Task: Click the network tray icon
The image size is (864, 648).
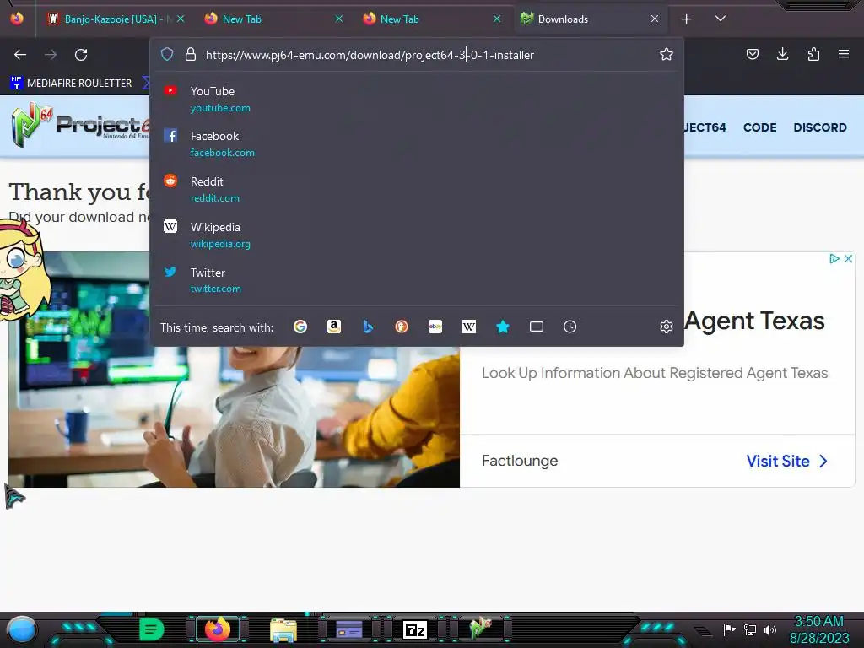Action: (x=750, y=629)
